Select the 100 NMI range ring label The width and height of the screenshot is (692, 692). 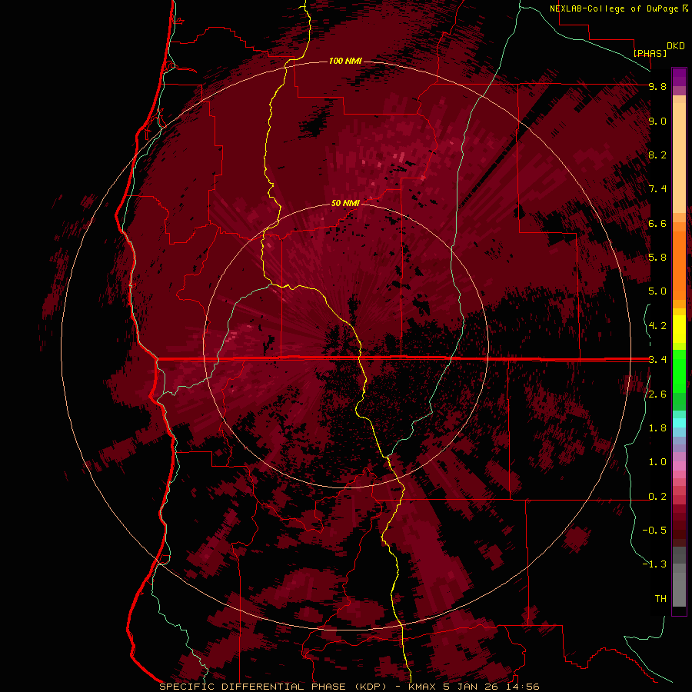[345, 61]
